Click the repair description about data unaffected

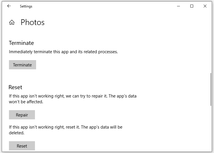[72, 99]
